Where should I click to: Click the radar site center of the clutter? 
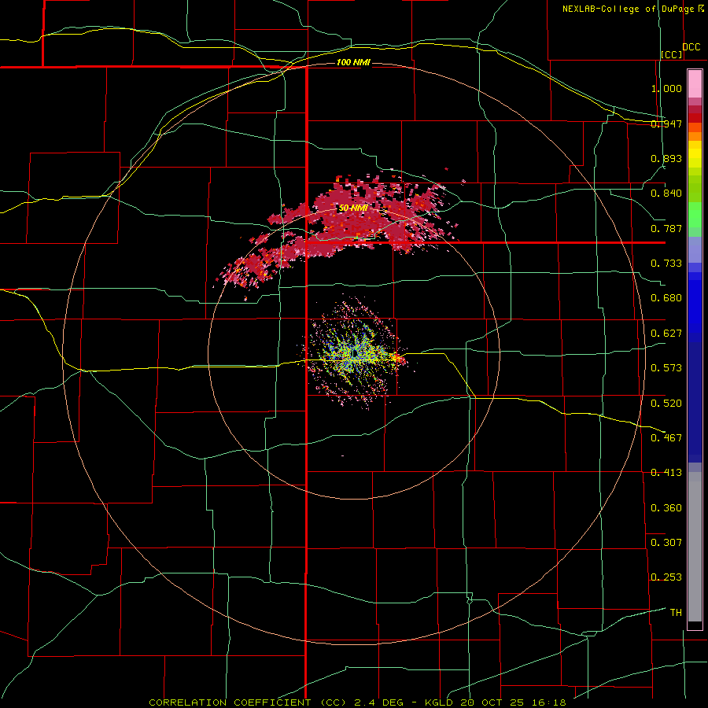point(355,353)
